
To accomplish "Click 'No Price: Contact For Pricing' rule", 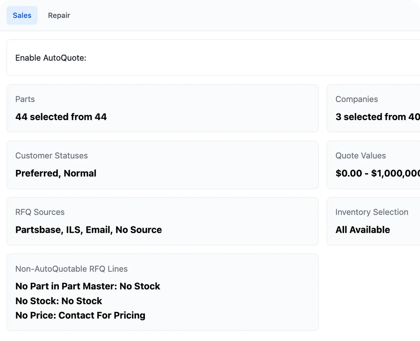I will 80,315.
